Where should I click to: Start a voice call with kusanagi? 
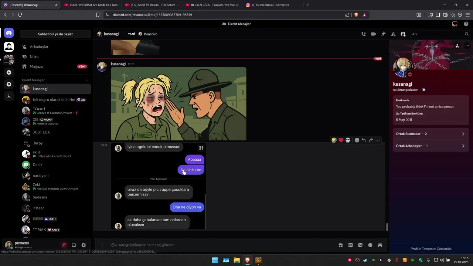pyautogui.click(x=364, y=34)
